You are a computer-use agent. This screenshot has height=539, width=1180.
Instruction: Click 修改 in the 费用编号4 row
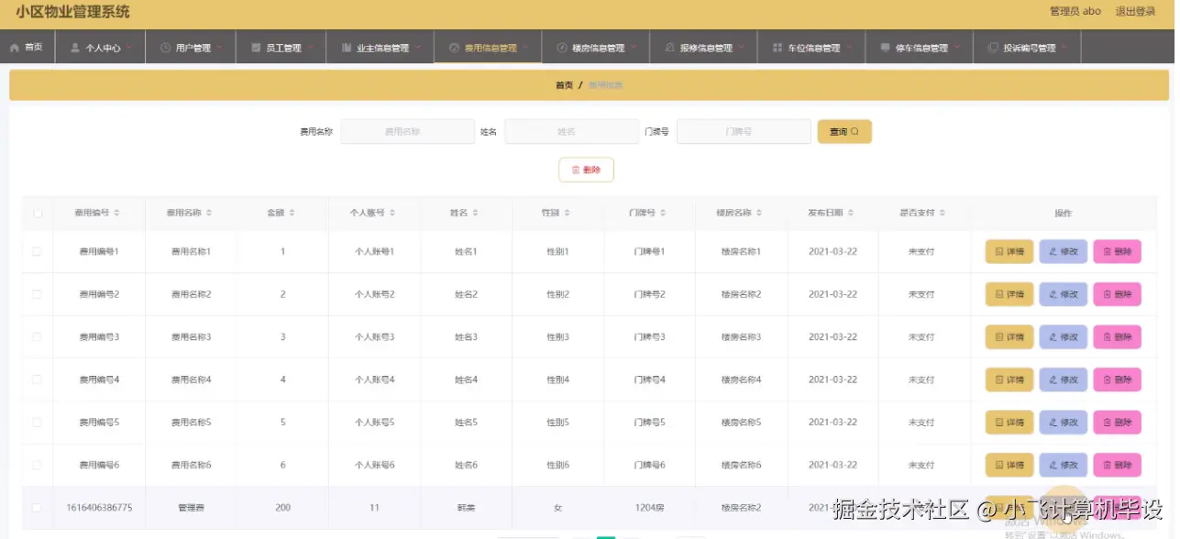coord(1063,379)
